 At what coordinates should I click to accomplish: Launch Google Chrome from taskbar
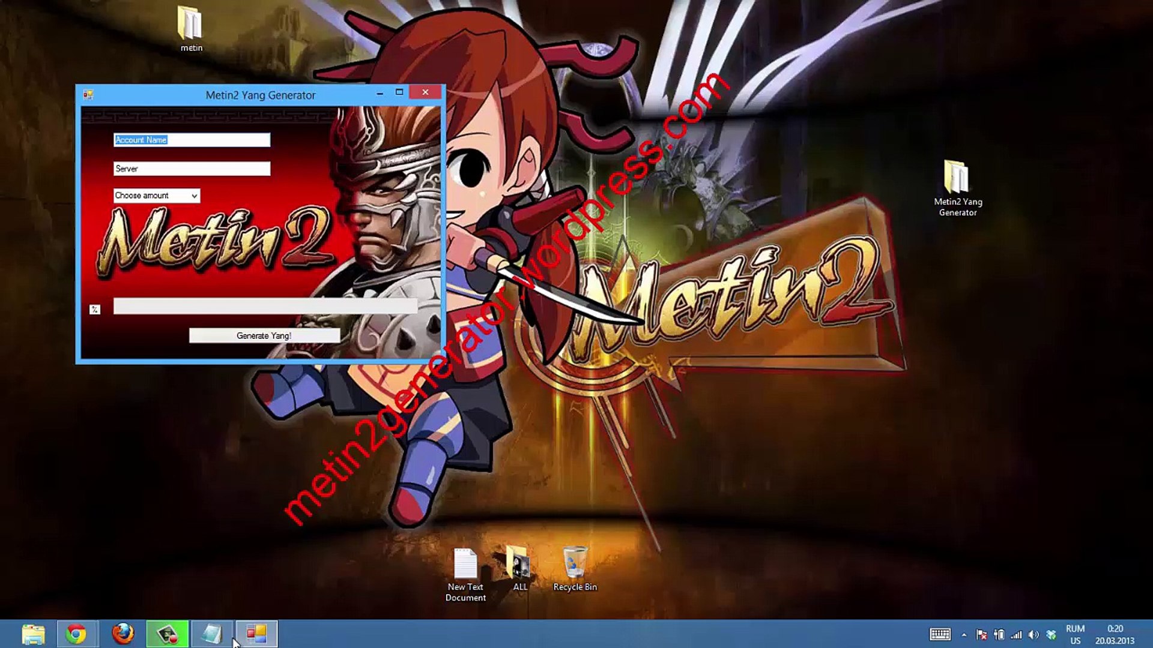(76, 634)
